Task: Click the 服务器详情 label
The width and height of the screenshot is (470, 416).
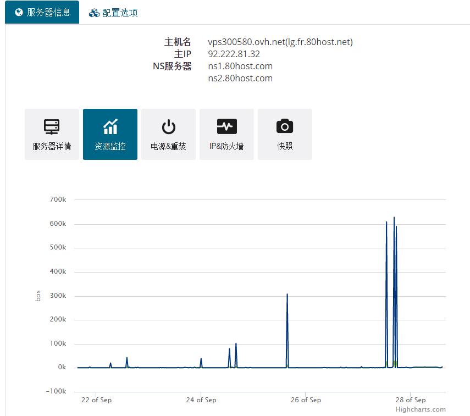Action: pyautogui.click(x=52, y=146)
